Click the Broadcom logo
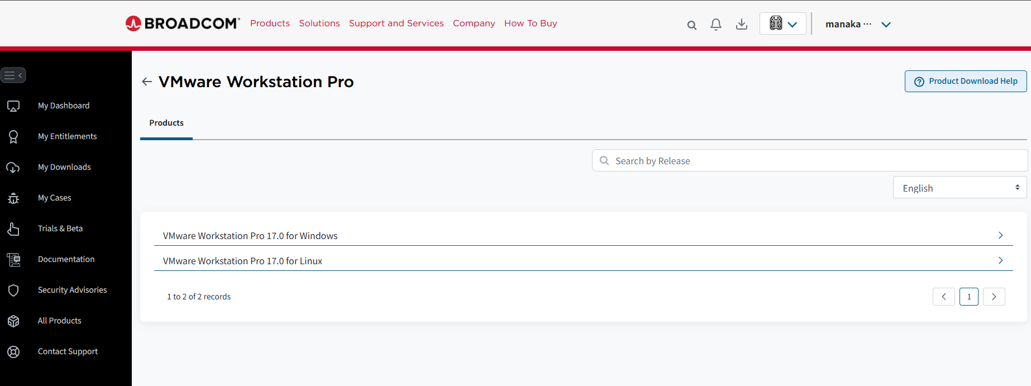The image size is (1031, 386). (x=183, y=23)
